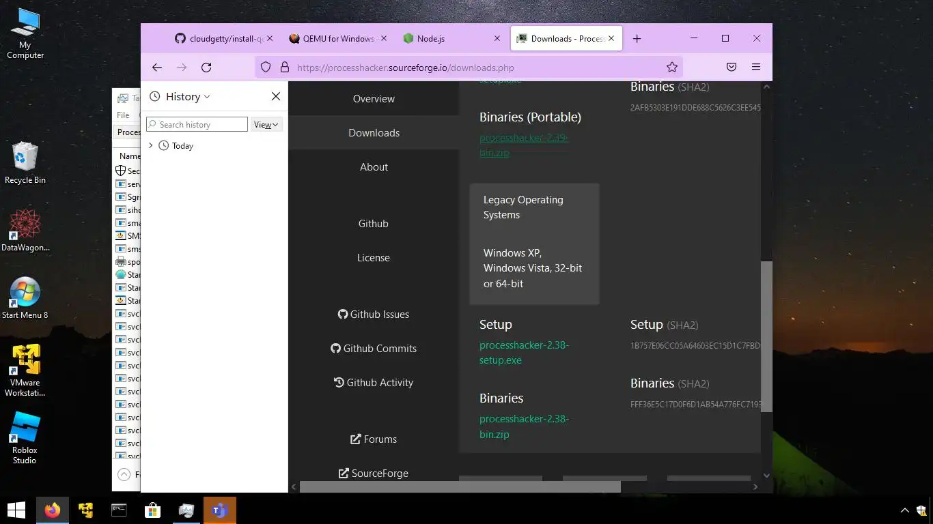Click the Firefox forward arrow

click(182, 67)
